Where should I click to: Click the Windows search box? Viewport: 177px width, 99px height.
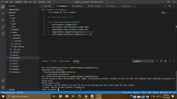pyautogui.click(x=28, y=97)
